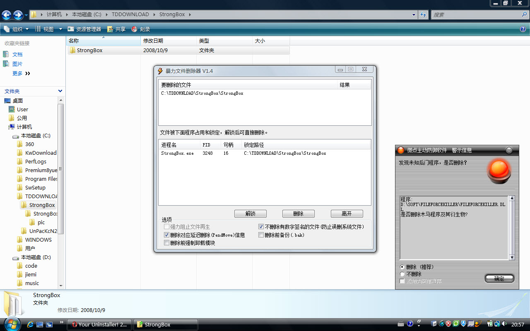Image resolution: width=530 pixels, height=331 pixels.
Task: Expand arrow after StrongBox breadcrumb
Action: tap(190, 14)
